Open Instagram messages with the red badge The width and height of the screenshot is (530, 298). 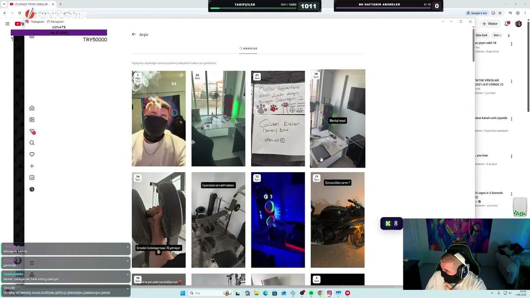coord(32,132)
